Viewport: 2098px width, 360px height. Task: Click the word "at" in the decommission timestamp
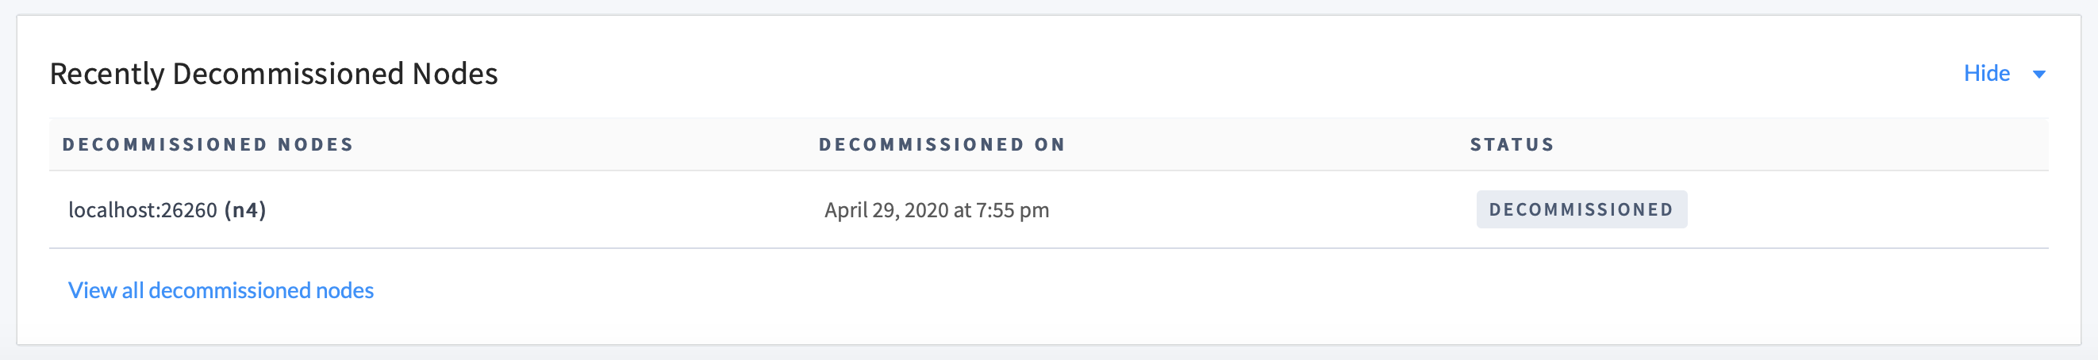tap(962, 210)
